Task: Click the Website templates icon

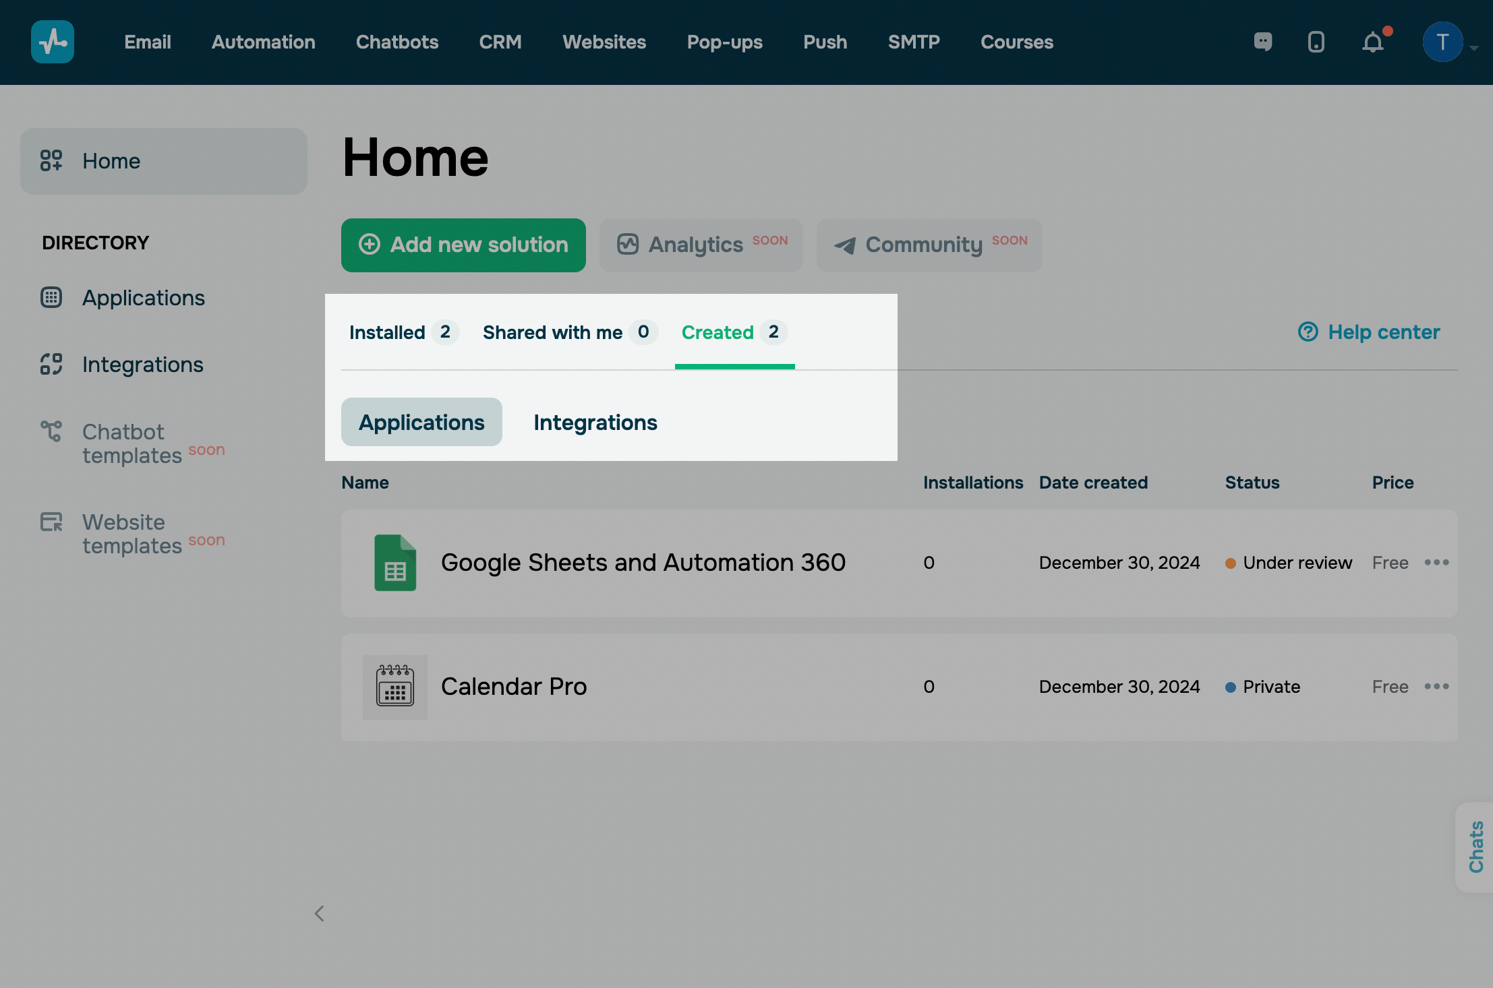Action: click(x=51, y=522)
